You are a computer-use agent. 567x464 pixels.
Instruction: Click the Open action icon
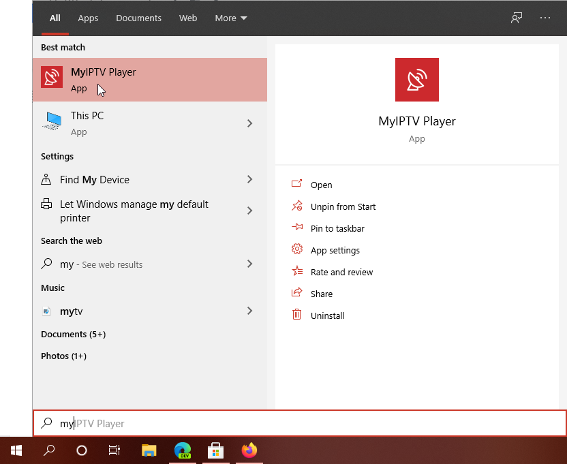coord(297,184)
